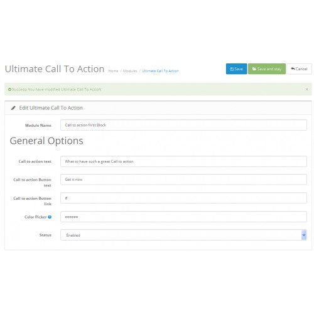
Task: Open Modules breadcrumb link
Action: click(x=130, y=71)
